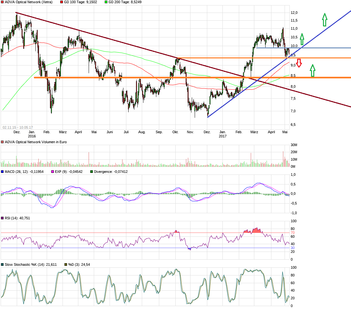The width and height of the screenshot is (351, 309).
Task: Click the '12,0' price axis value
Action: (294, 13)
